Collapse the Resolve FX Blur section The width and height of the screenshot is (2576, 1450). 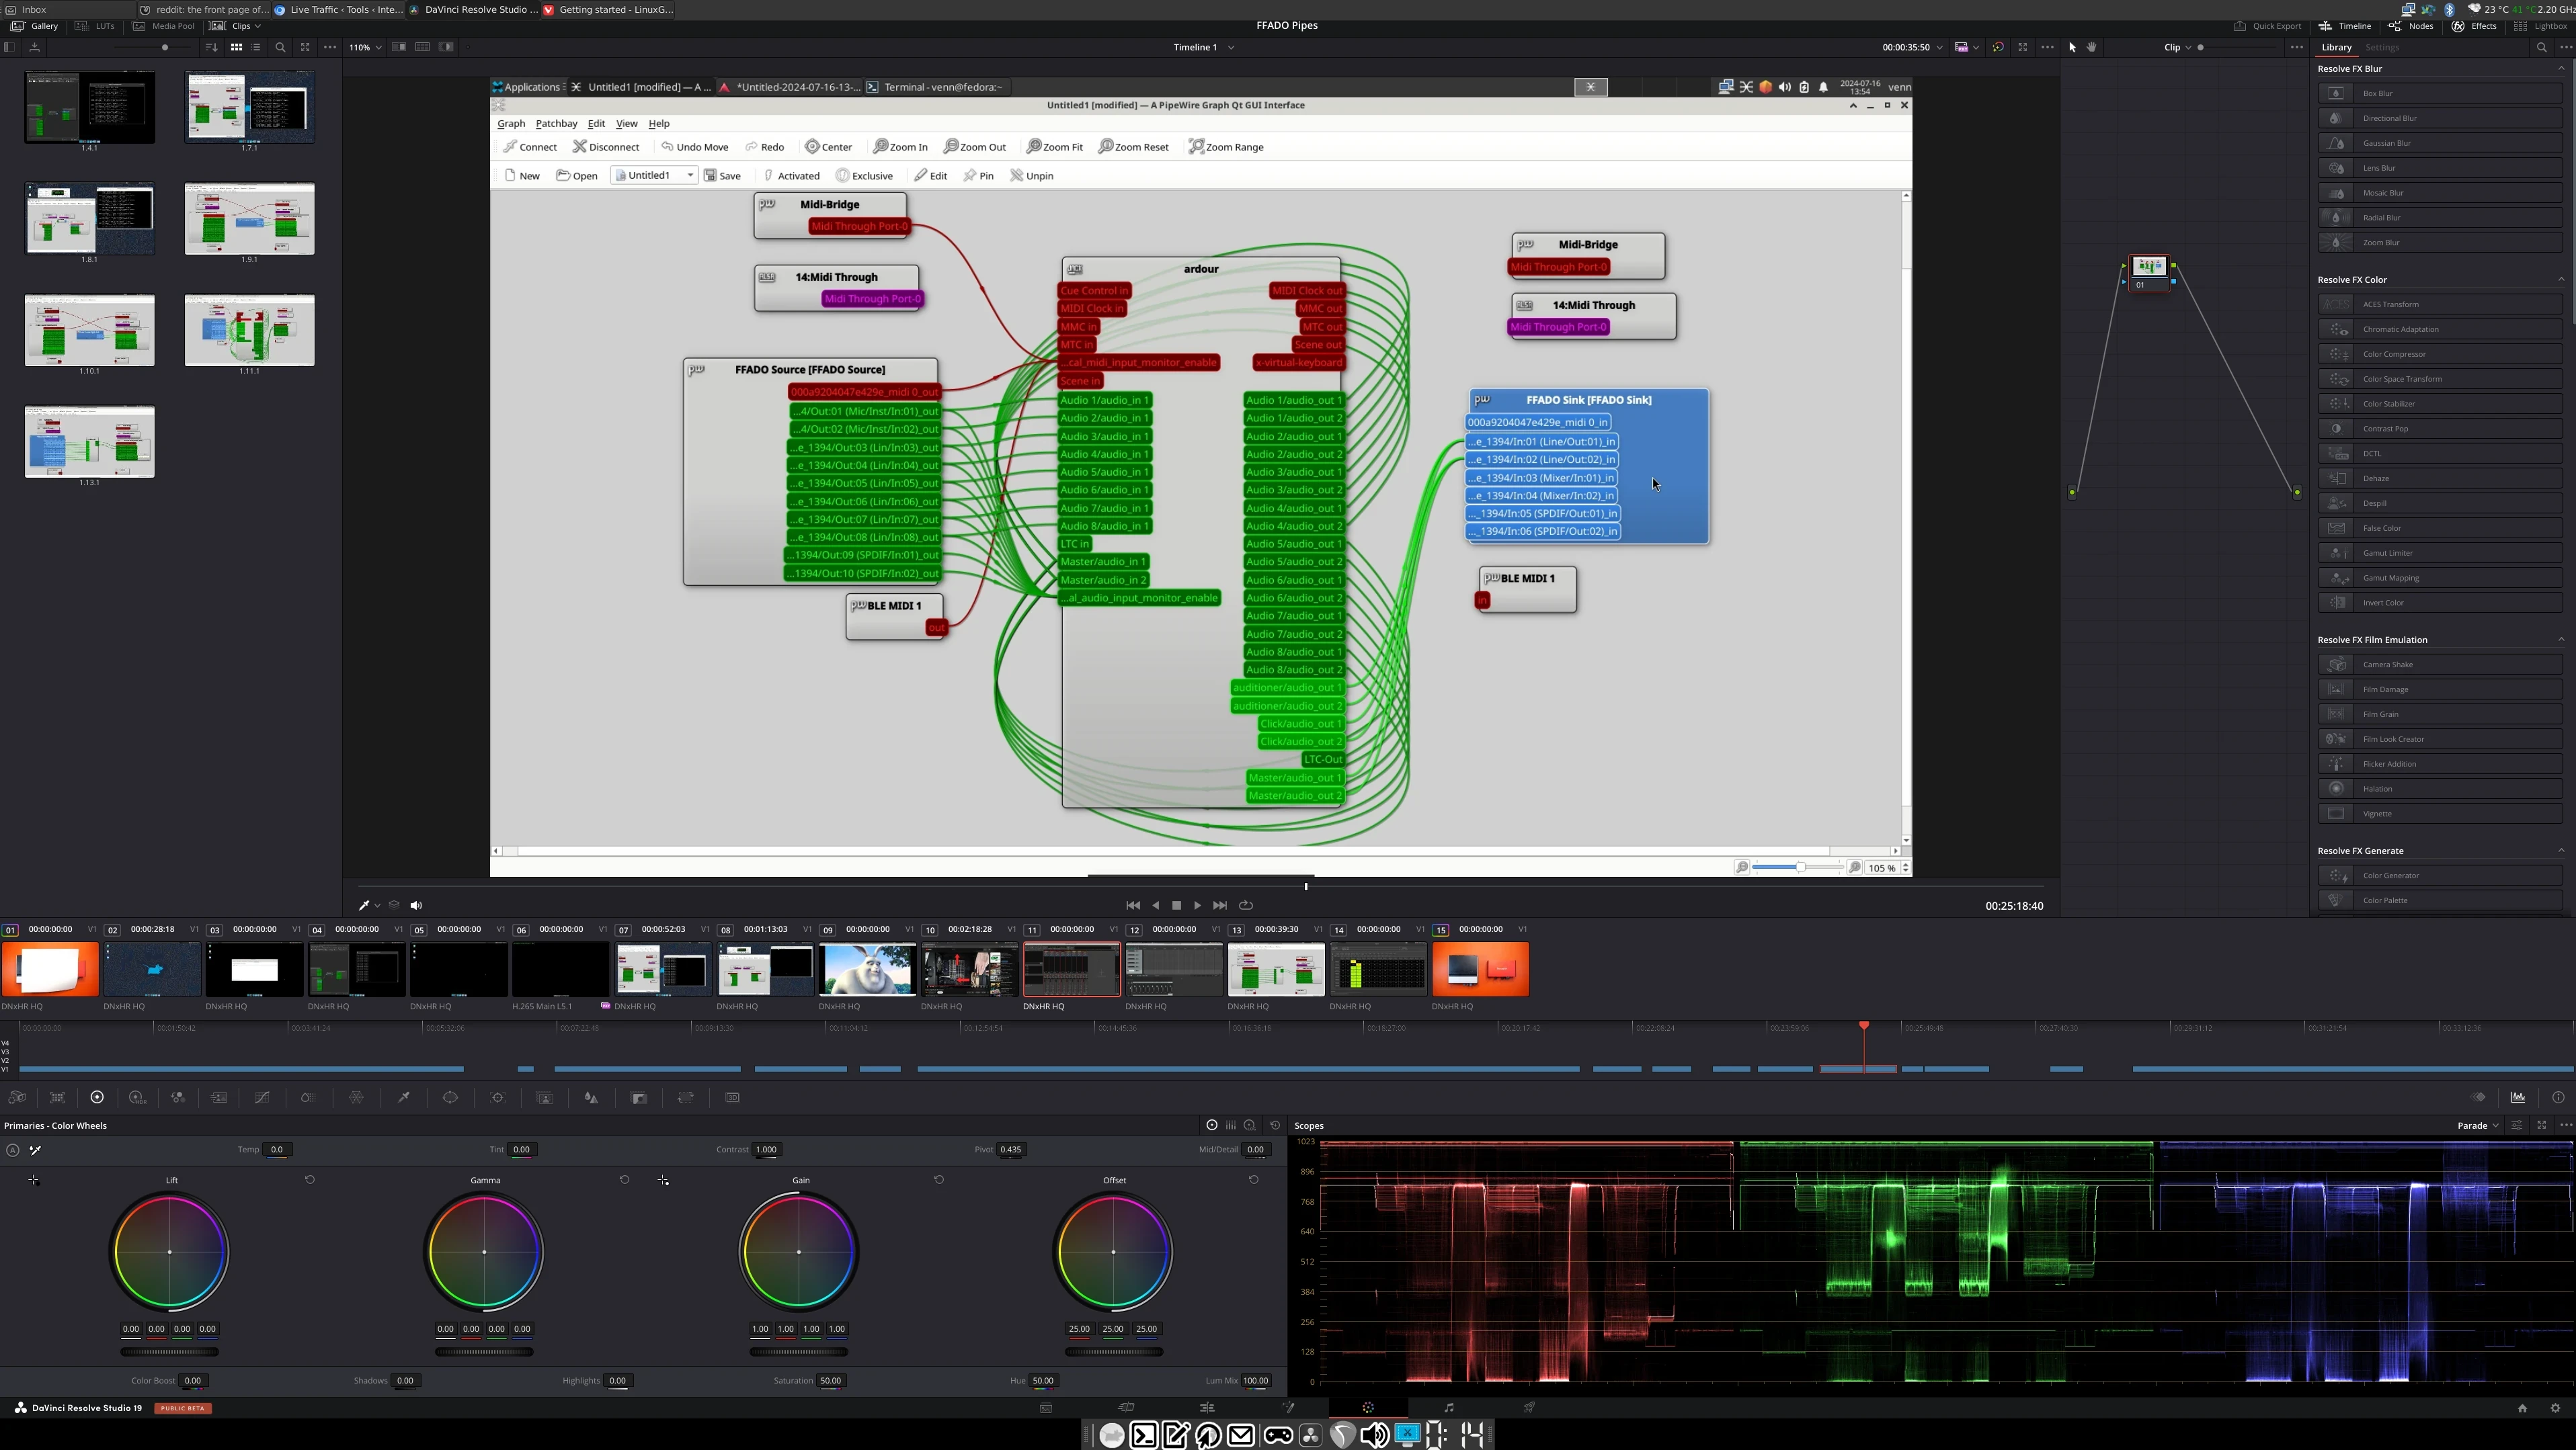pyautogui.click(x=2560, y=69)
